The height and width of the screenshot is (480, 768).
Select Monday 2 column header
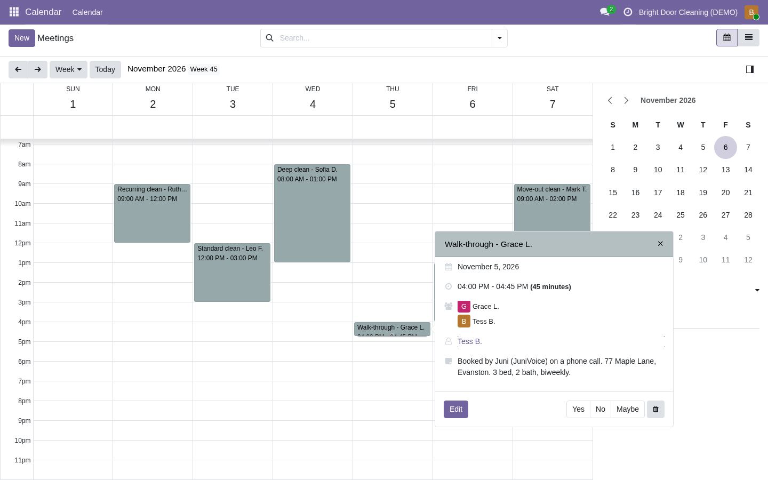[x=153, y=99]
